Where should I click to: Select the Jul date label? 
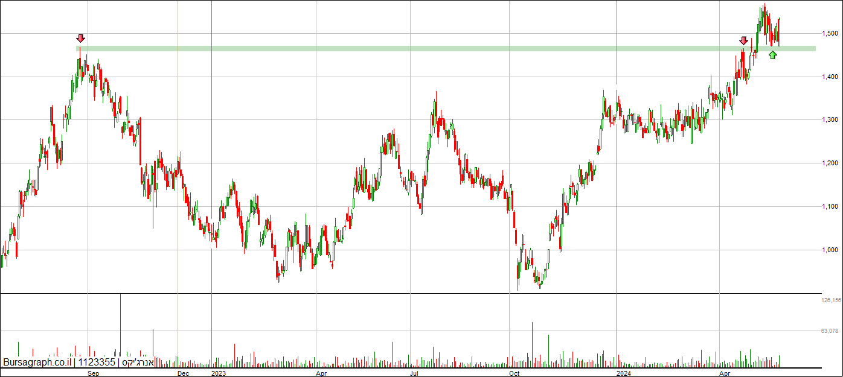click(415, 373)
